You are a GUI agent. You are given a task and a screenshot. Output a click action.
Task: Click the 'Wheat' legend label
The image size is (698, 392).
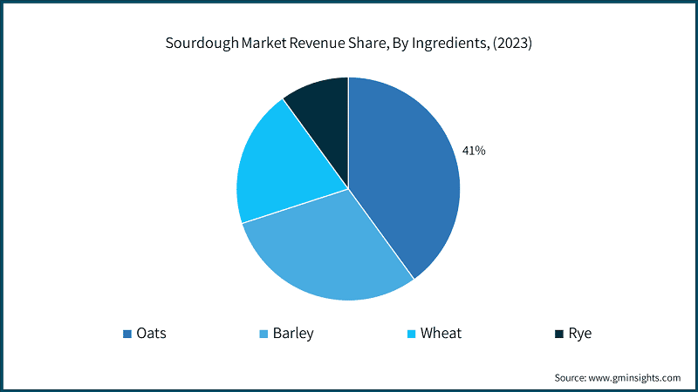(441, 334)
